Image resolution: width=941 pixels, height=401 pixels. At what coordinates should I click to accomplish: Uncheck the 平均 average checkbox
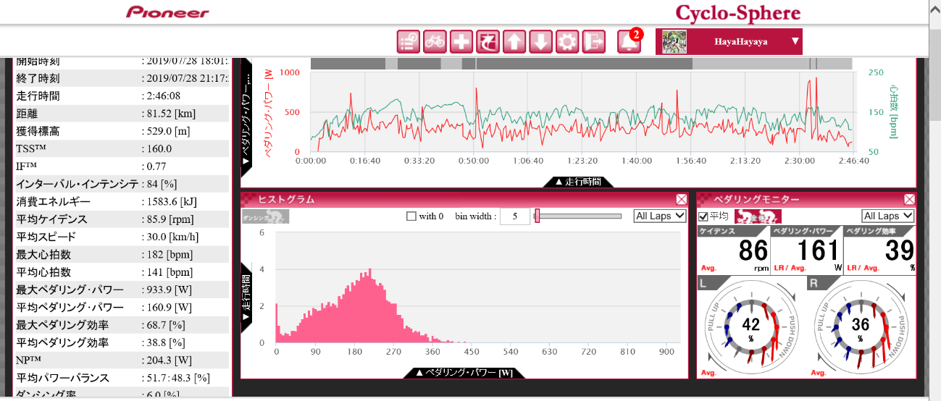[x=702, y=216]
